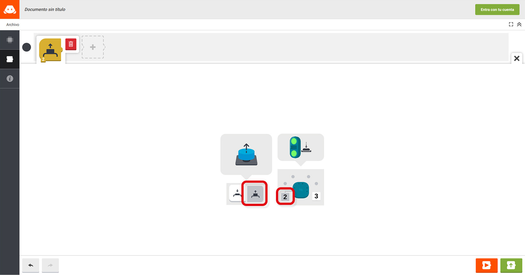Choose the button released up option
The image size is (525, 275).
coord(255,194)
